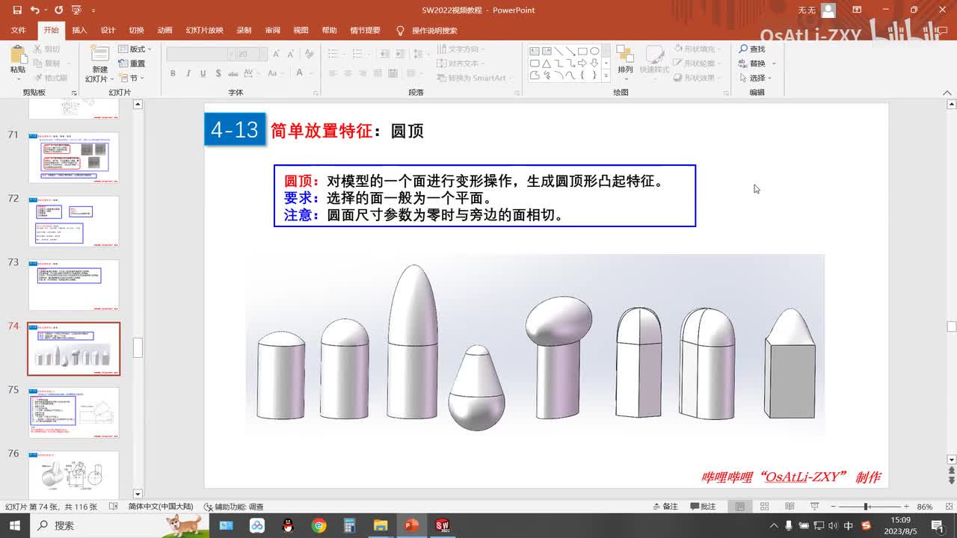Click the zoom slider handle

click(866, 507)
